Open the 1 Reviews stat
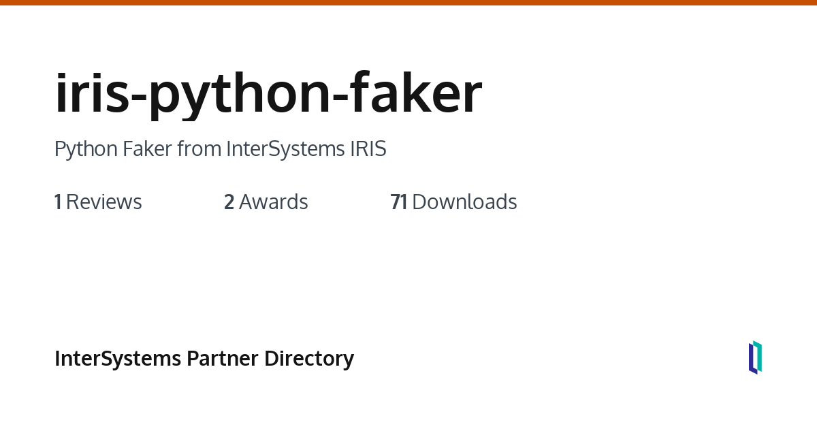817x429 pixels. [x=98, y=202]
